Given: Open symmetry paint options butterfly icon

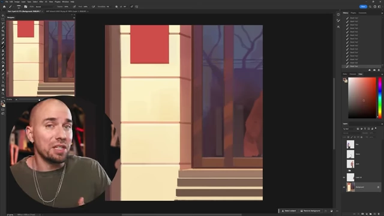Looking at the screenshot, I should [137, 7].
